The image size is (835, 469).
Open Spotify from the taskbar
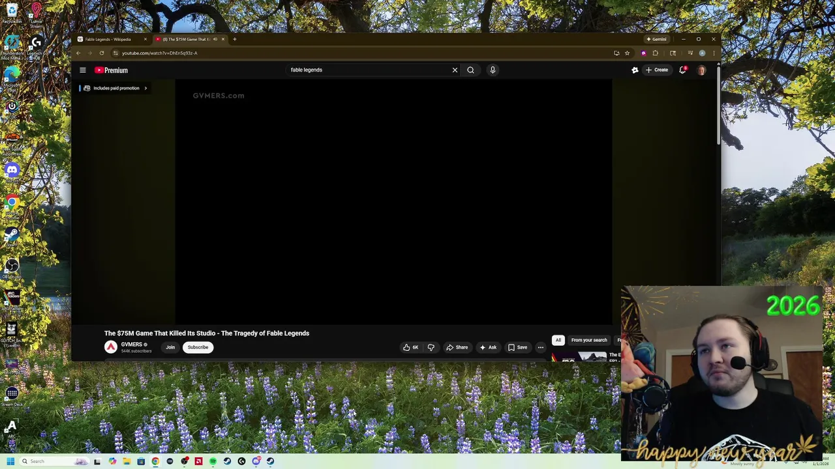coord(213,461)
